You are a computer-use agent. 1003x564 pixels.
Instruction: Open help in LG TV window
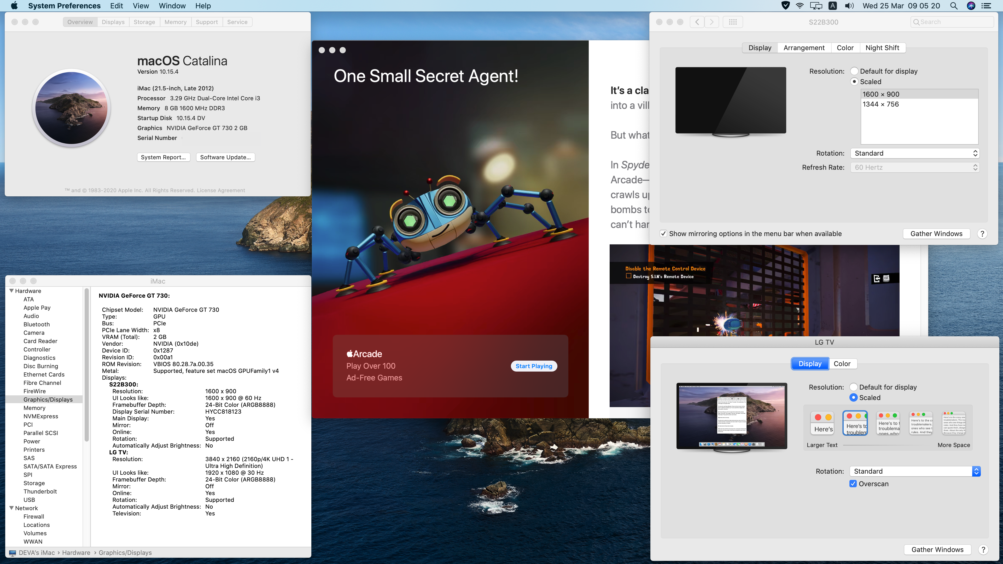[x=983, y=550]
